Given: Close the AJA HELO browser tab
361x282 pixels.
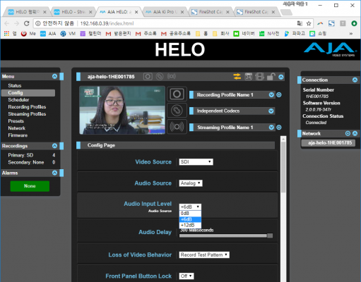Looking at the screenshot, I should (136, 12).
